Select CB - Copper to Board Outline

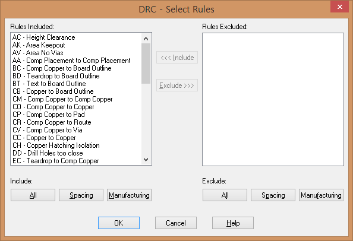53,91
